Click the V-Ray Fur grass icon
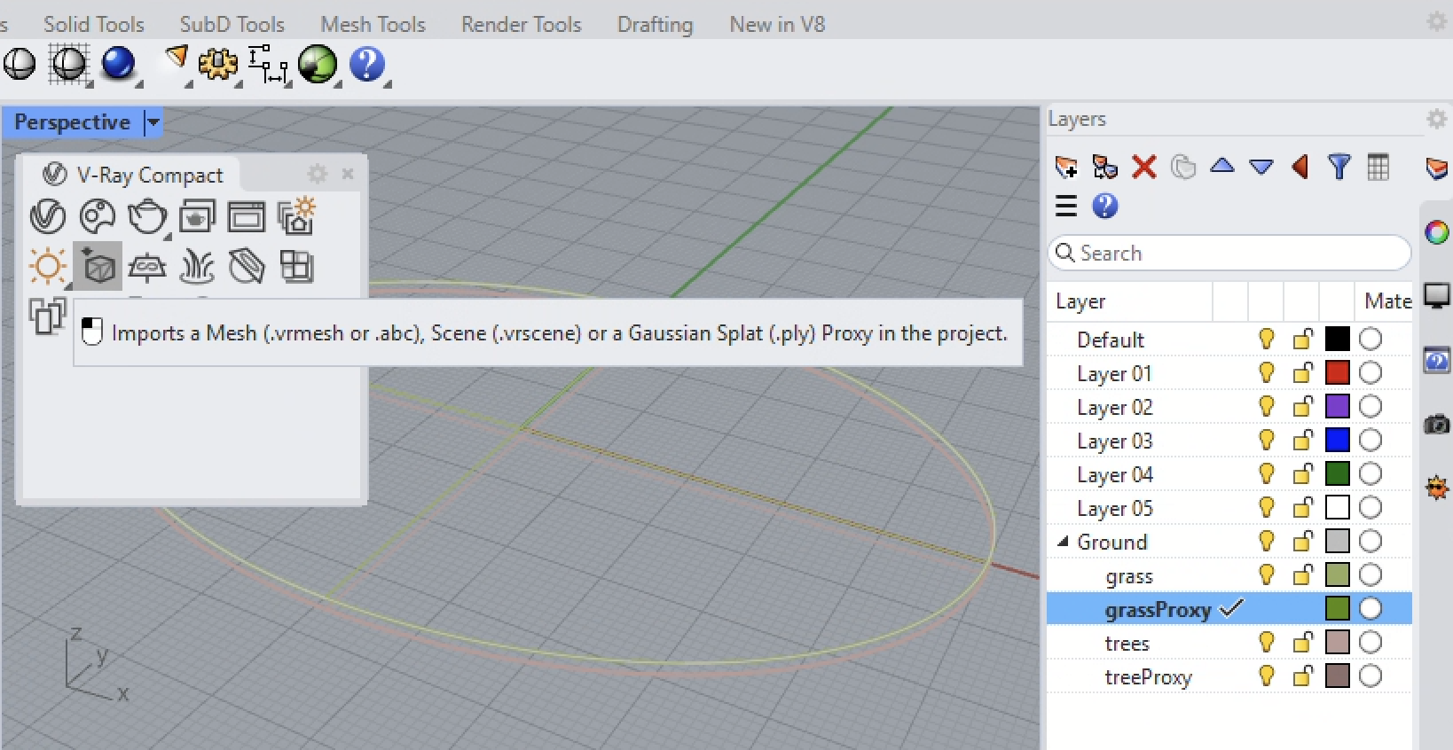This screenshot has height=750, width=1453. 197,266
